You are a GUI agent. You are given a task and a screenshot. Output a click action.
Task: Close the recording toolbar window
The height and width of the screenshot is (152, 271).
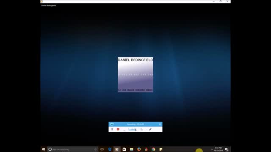point(160,124)
